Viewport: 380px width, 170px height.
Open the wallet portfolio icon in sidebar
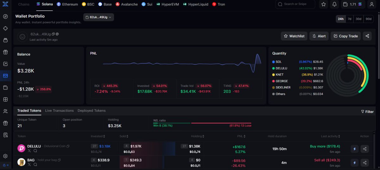pyautogui.click(x=5, y=76)
